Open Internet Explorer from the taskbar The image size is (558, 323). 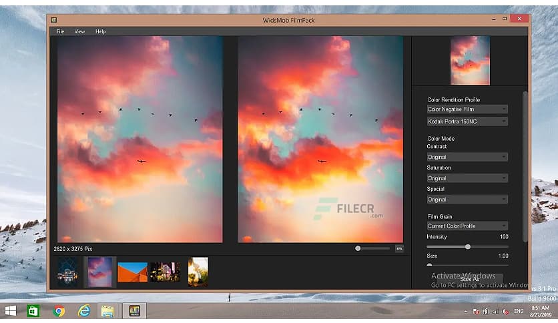pos(84,311)
